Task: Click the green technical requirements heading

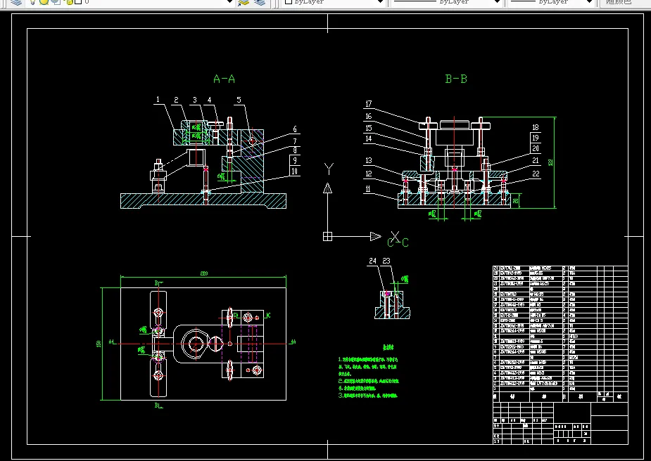Action: [388, 347]
